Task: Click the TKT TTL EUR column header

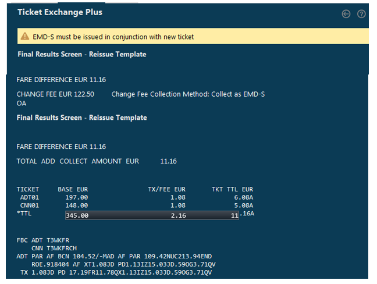Action: click(232, 190)
